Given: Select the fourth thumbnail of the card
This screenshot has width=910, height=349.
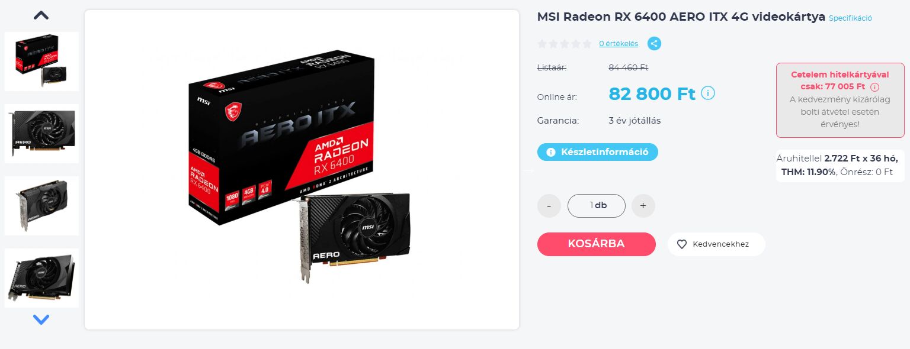Looking at the screenshot, I should (x=41, y=278).
